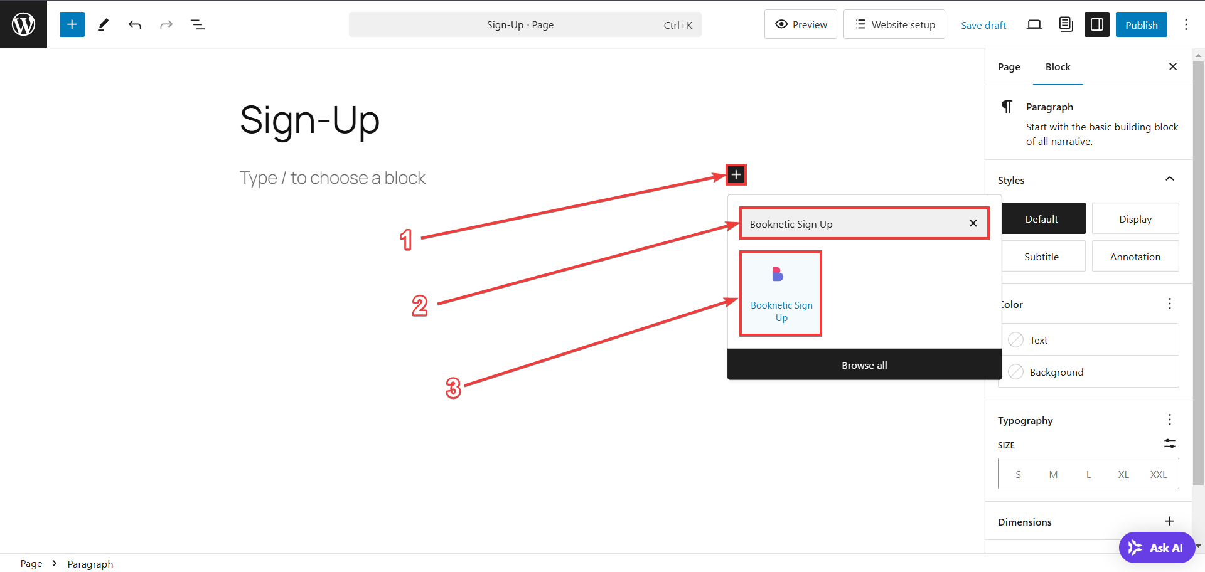Viewport: 1205px width, 572px height.
Task: Apply the Display paragraph style
Action: point(1135,219)
